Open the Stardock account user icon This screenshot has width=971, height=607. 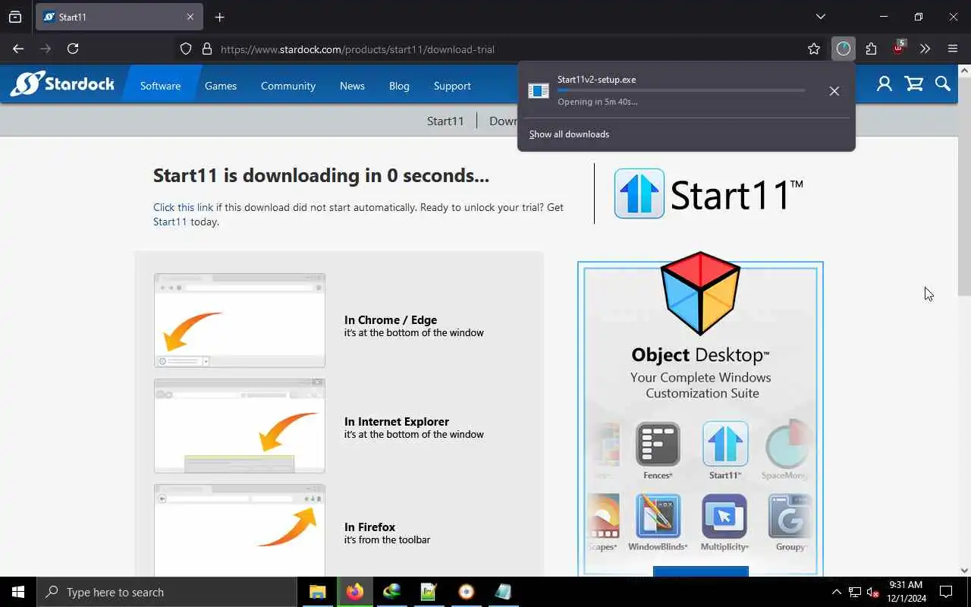pos(885,83)
